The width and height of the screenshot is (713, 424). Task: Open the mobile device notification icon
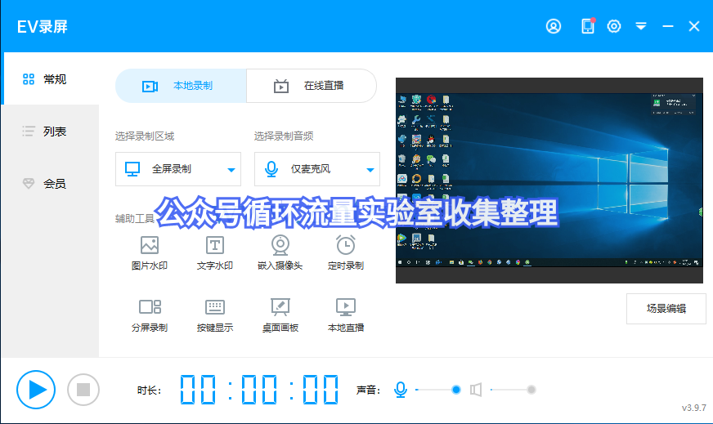[588, 26]
